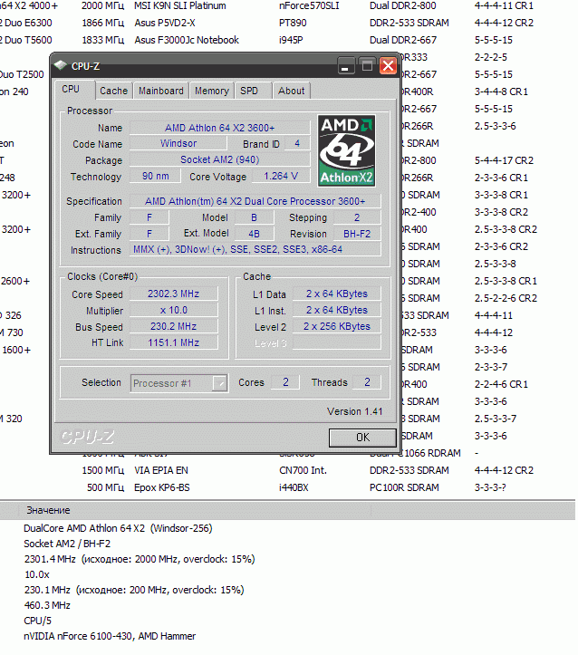This screenshot has height=655, width=578.
Task: Click the L1 Inst. value 2 x 64 KBytes
Action: [337, 310]
